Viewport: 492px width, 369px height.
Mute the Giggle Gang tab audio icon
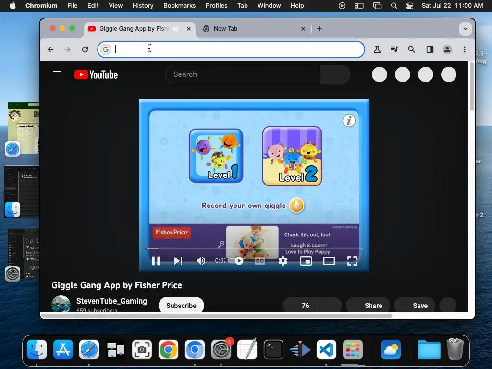(176, 29)
